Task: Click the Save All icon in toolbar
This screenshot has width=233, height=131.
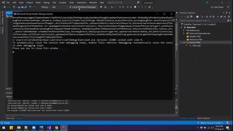Action: (x=26, y=7)
